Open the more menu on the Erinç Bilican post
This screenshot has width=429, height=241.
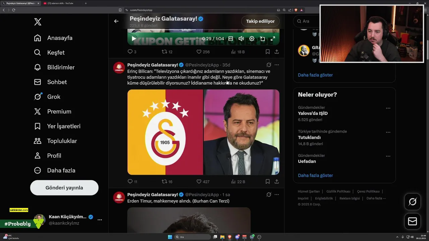coord(277,65)
